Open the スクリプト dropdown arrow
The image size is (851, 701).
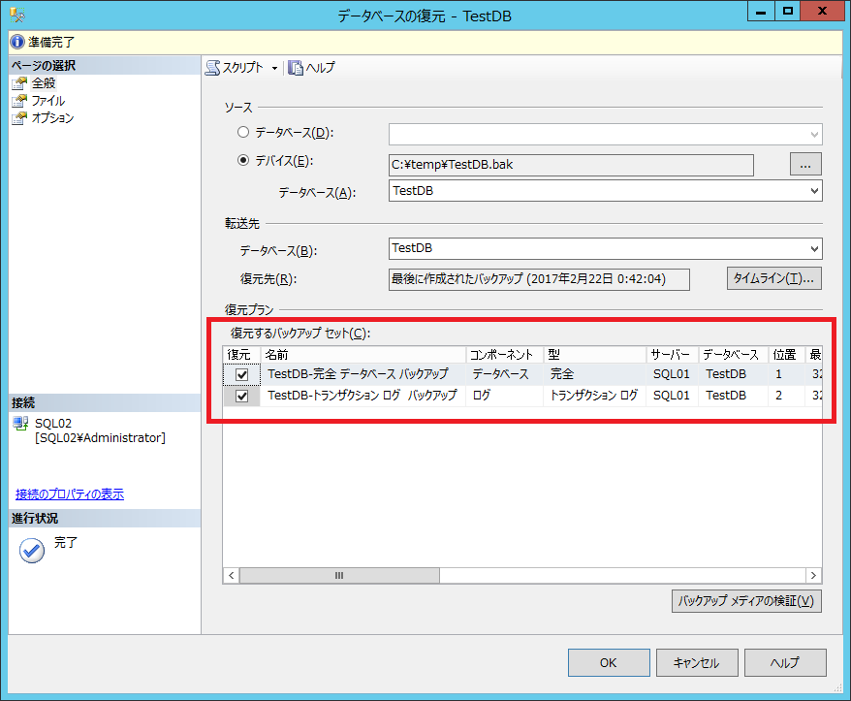point(274,68)
